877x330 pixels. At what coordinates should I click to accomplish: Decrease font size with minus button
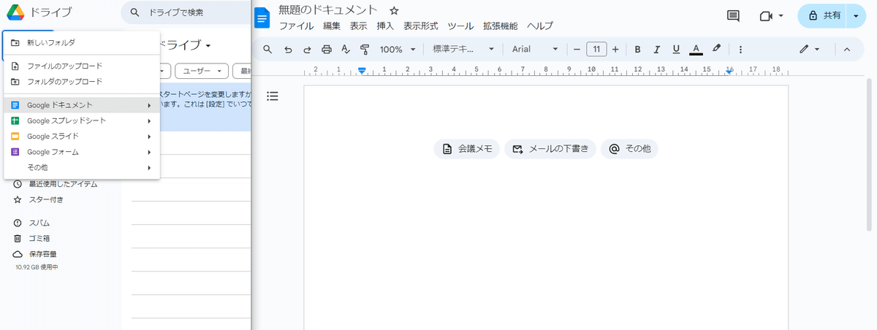[577, 49]
